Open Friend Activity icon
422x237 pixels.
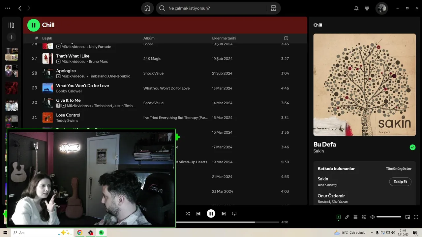pos(367,8)
